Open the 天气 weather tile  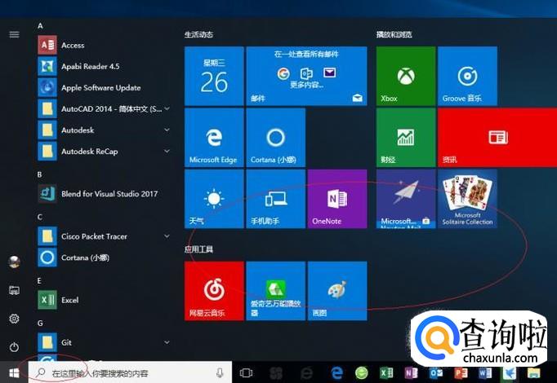pyautogui.click(x=214, y=200)
